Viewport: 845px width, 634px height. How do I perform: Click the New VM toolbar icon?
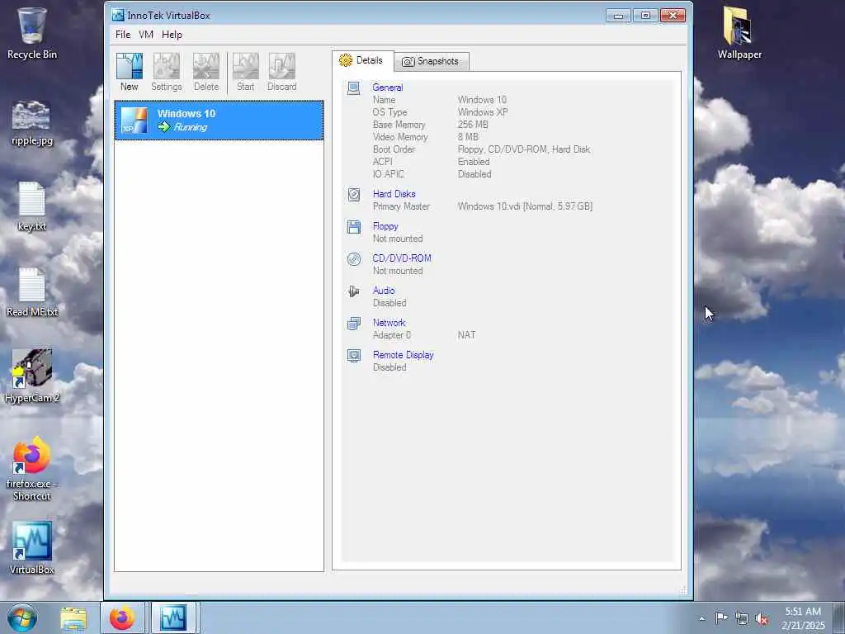[x=130, y=72]
